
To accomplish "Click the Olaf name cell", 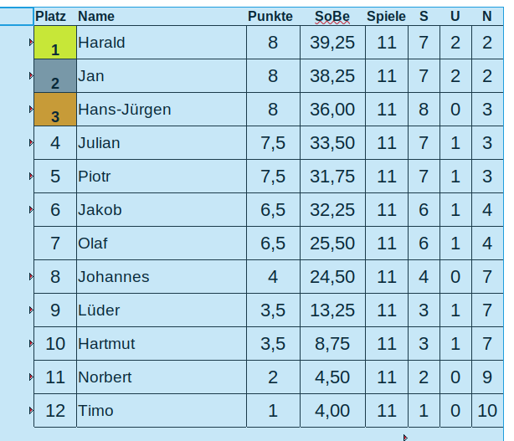I will tap(161, 244).
